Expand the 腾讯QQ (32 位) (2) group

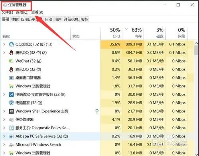tap(4, 53)
